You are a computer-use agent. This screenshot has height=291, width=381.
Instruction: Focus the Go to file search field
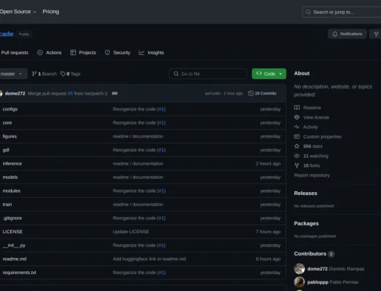coord(208,73)
